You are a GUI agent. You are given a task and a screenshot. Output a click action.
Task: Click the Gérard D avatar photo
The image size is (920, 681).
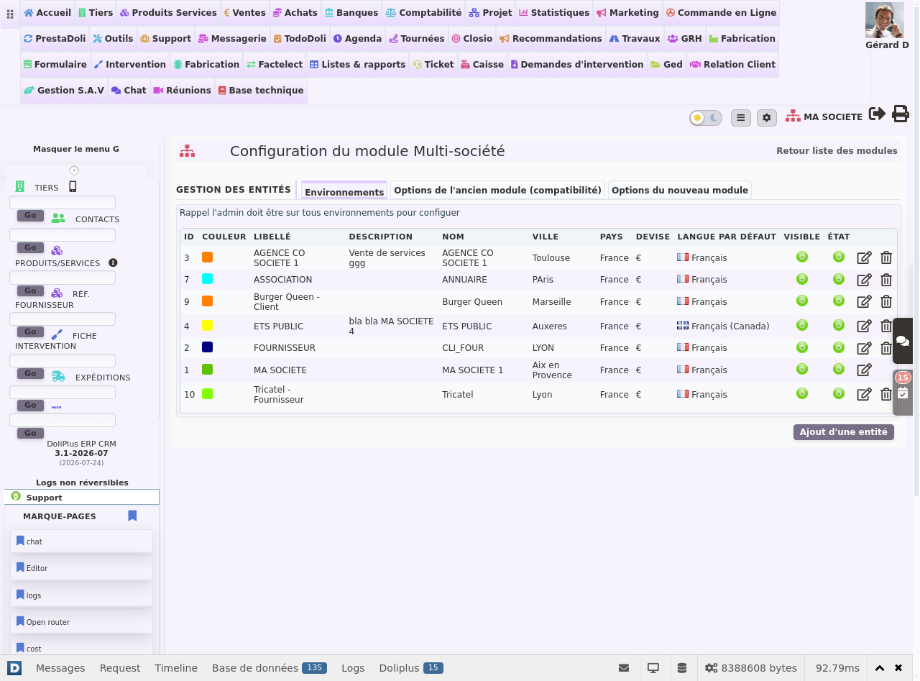[884, 20]
